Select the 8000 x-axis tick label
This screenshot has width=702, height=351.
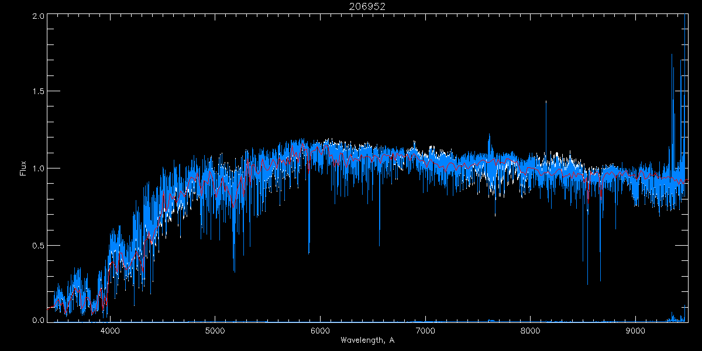pyautogui.click(x=531, y=330)
